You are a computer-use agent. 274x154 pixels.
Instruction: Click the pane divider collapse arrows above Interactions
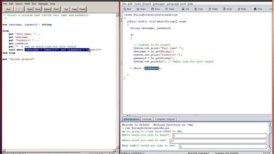click(x=128, y=115)
